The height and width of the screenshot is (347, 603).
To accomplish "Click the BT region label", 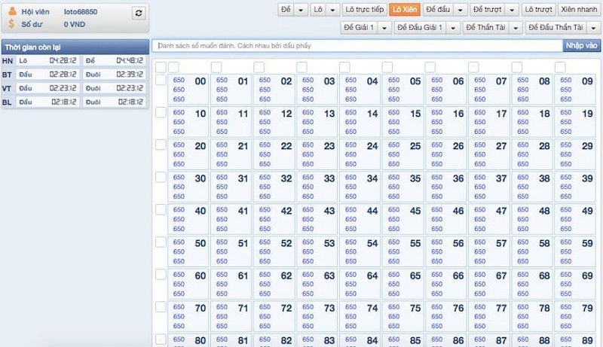I will 7,75.
